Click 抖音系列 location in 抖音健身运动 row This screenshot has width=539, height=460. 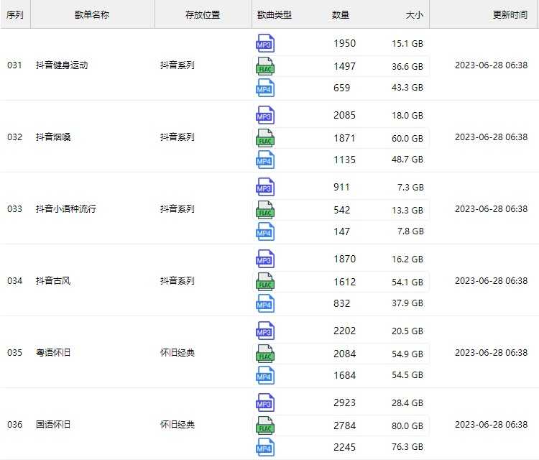pyautogui.click(x=178, y=65)
